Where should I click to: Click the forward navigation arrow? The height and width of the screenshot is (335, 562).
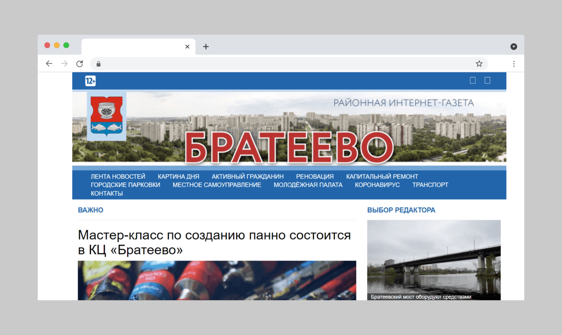[x=64, y=63]
